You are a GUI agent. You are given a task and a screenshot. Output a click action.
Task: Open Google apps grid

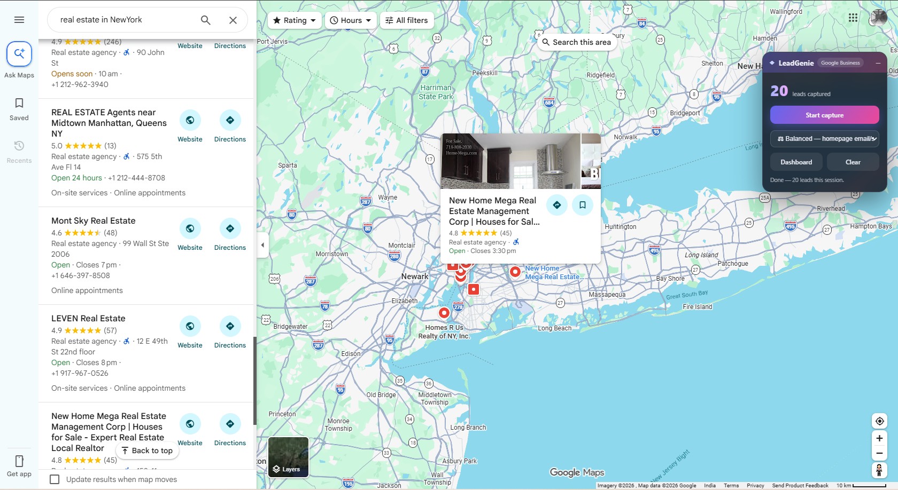(x=853, y=18)
